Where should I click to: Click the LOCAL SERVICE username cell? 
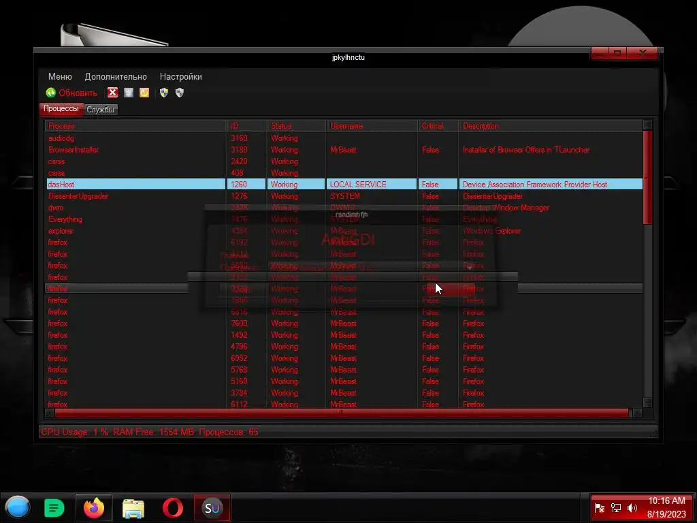[358, 184]
